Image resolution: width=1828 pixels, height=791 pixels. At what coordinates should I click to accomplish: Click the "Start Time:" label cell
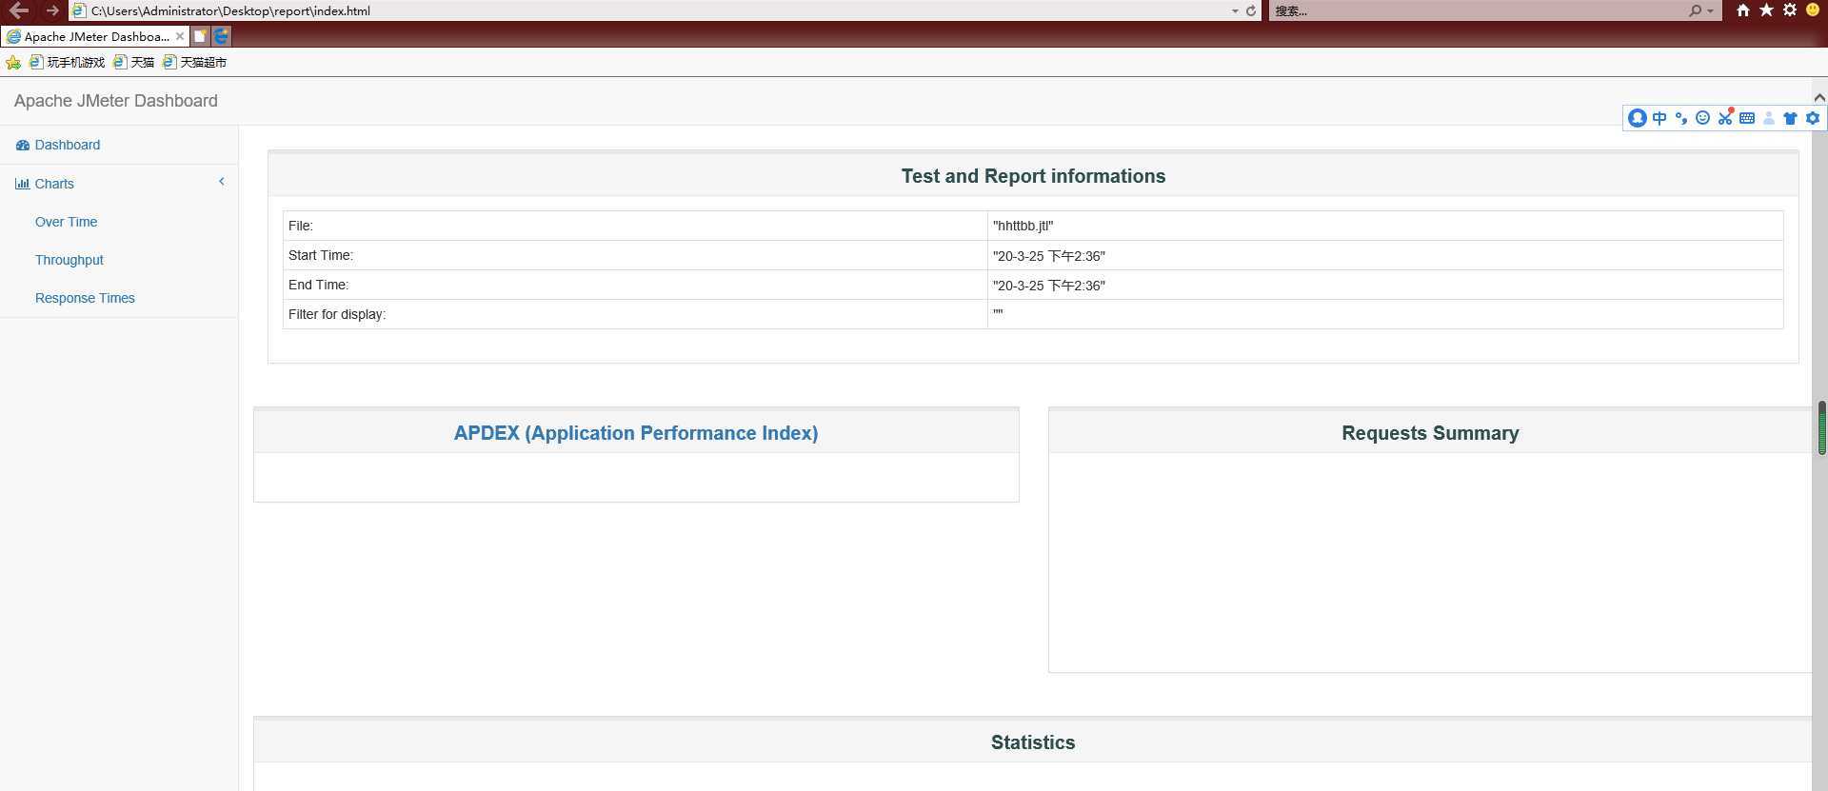635,255
